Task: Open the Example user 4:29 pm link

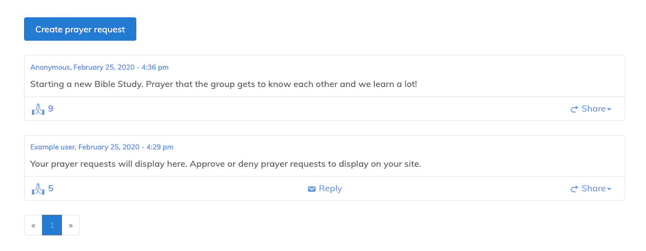Action: tap(101, 147)
